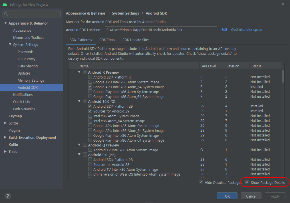Click the help question mark icon
Screen dimensions: 290x203
pyautogui.click(x=8, y=196)
